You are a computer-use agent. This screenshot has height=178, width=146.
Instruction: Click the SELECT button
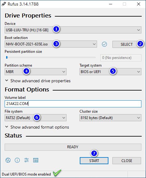(127, 44)
